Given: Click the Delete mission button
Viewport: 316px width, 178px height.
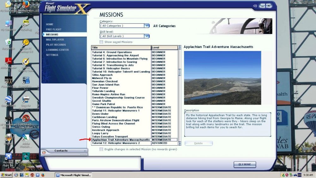Looking at the screenshot, I should coord(198,143).
